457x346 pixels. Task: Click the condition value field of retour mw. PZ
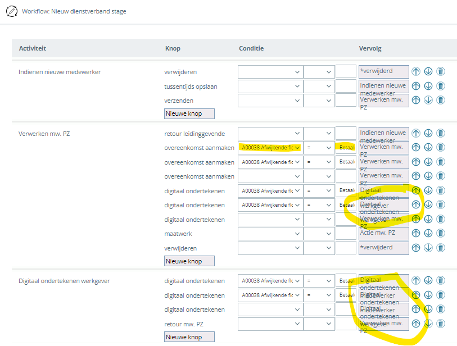point(346,324)
